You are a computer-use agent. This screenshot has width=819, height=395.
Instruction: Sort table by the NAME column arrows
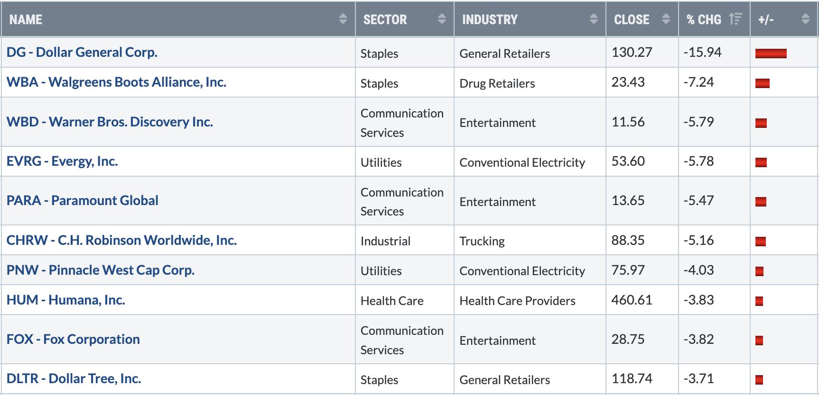click(343, 19)
